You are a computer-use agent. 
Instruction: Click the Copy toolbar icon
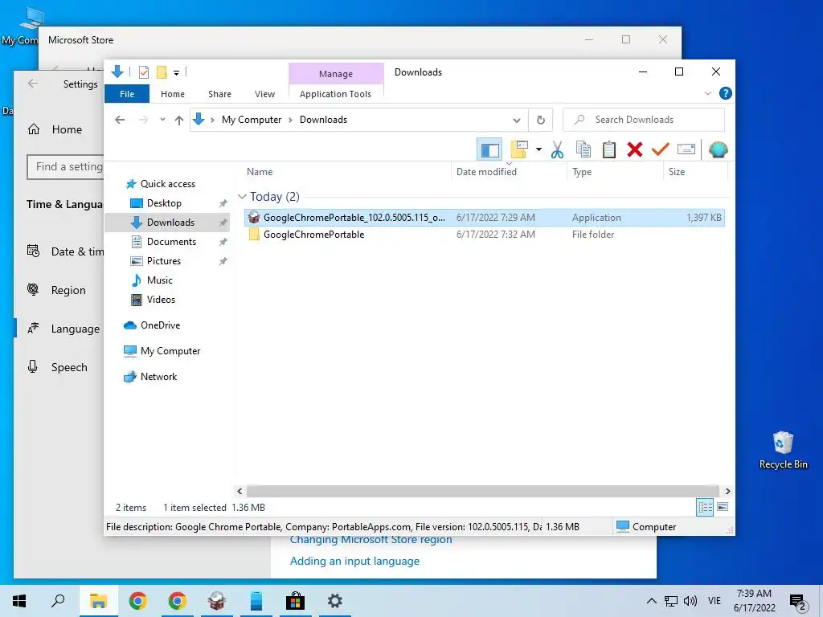[583, 150]
